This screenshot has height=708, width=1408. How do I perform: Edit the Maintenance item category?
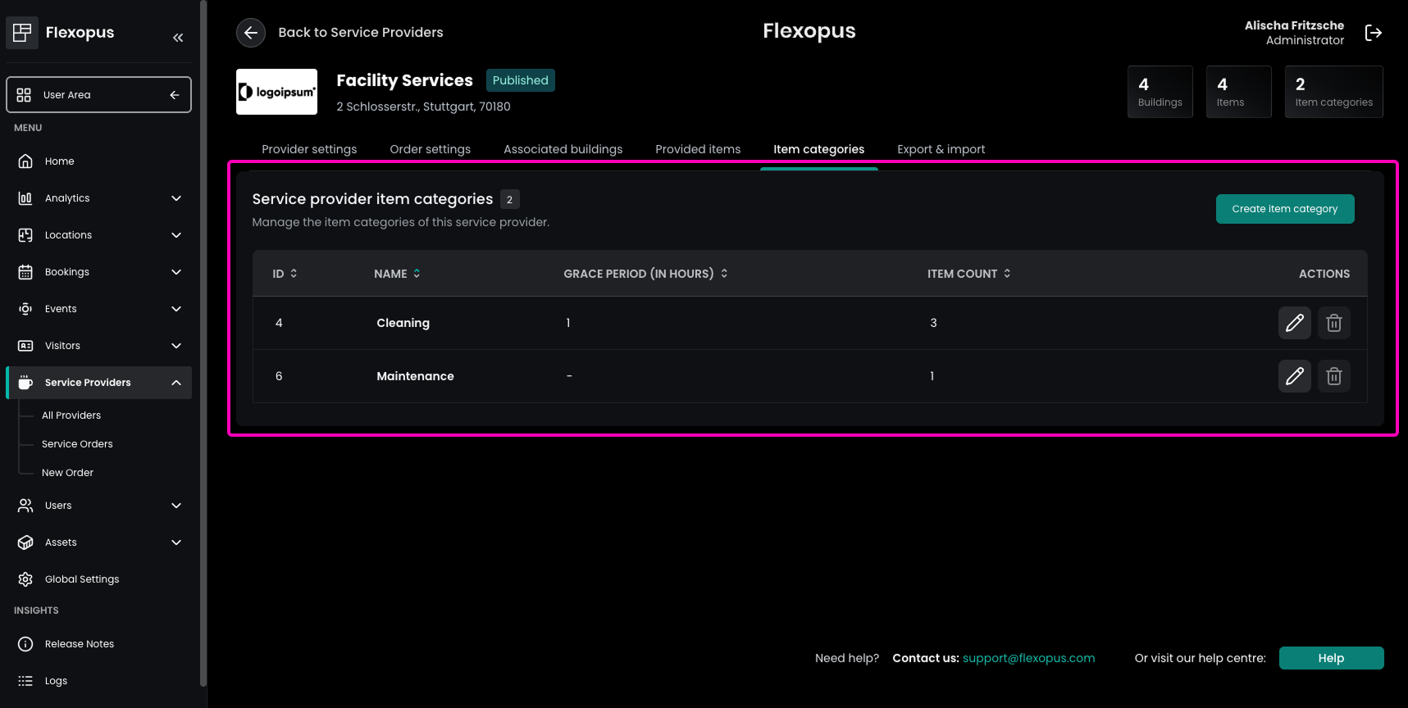pos(1294,376)
